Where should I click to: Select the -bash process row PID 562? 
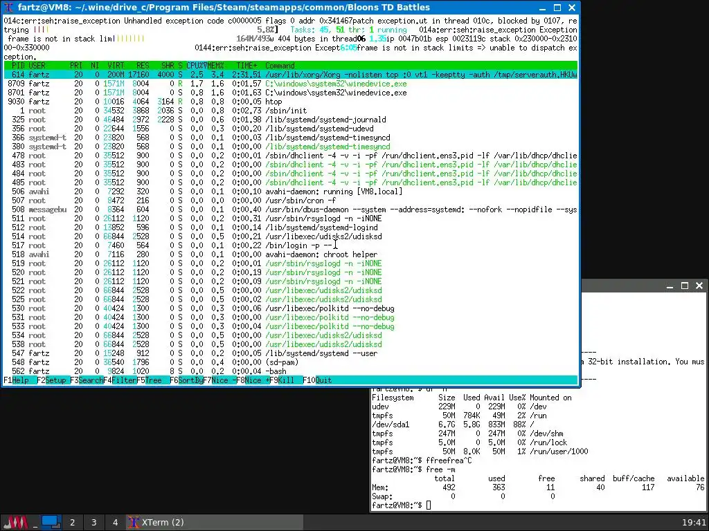pos(290,371)
